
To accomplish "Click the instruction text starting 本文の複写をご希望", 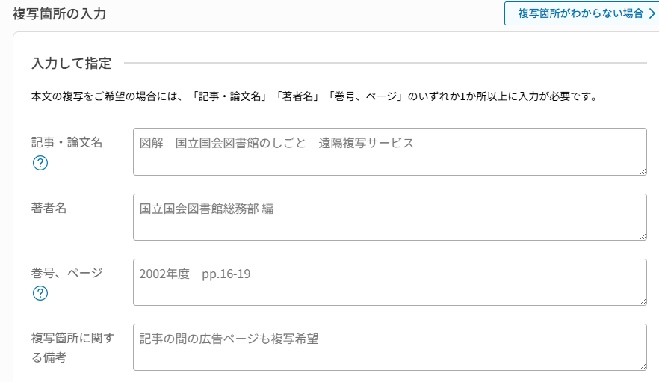I will tap(315, 96).
